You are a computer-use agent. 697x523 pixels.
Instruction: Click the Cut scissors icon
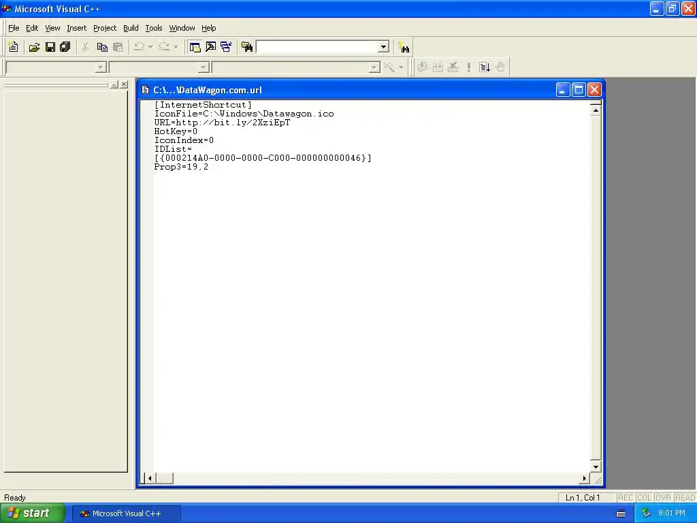coord(85,47)
